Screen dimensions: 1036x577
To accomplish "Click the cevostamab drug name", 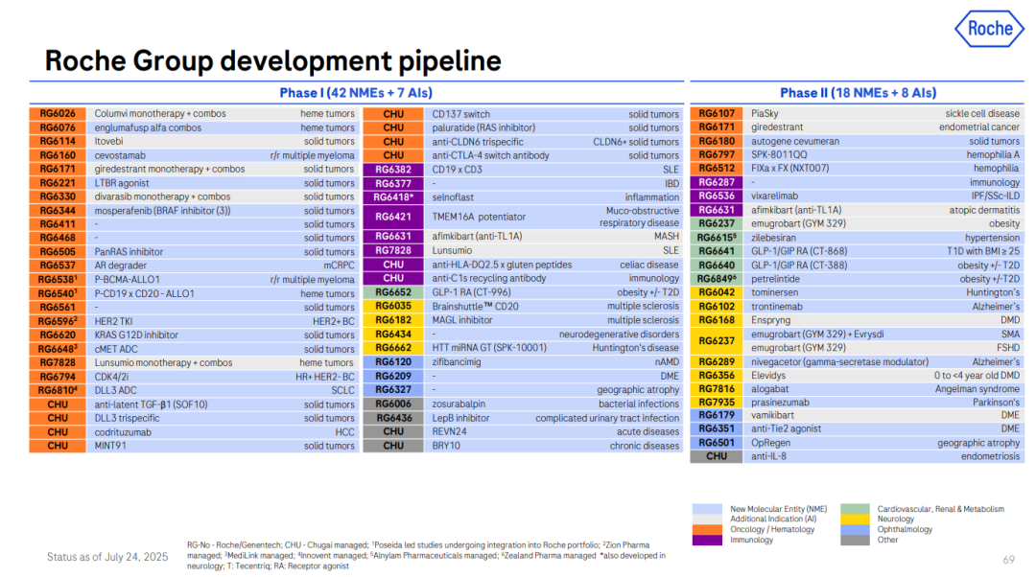I will tap(120, 156).
